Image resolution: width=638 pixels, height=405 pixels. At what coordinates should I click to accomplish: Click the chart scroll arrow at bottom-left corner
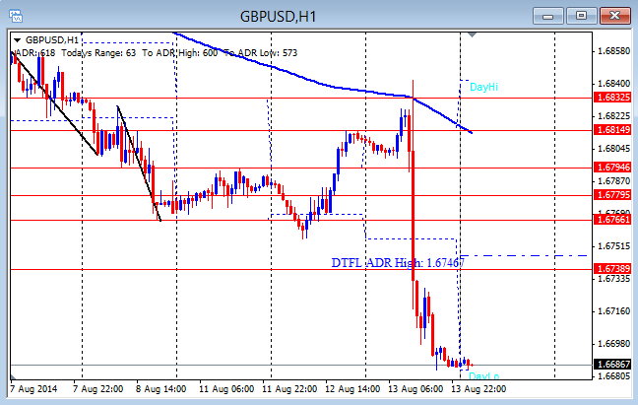coord(14,376)
